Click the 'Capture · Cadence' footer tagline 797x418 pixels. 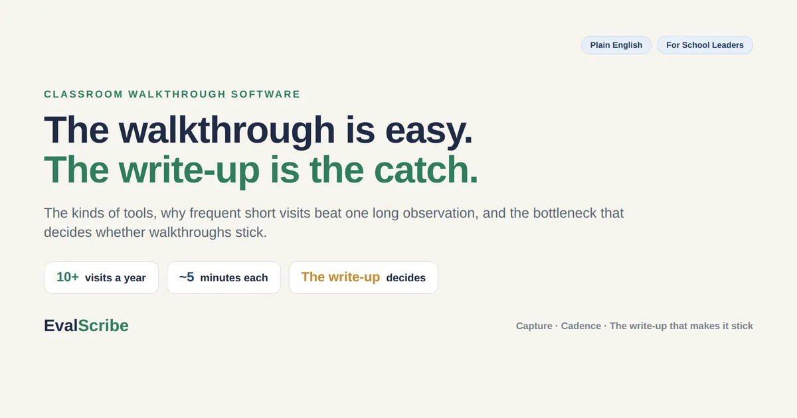pos(634,326)
